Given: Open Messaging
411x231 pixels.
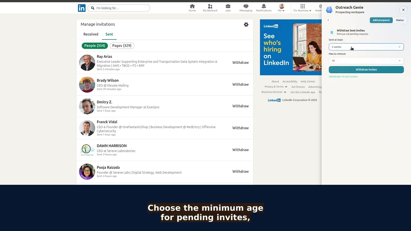Looking at the screenshot, I should point(246,8).
